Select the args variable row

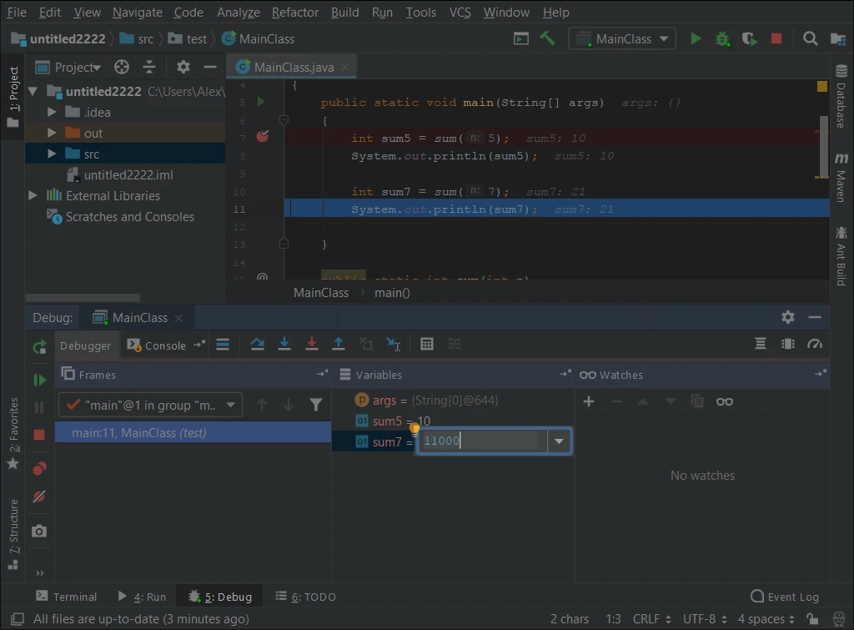pos(453,400)
